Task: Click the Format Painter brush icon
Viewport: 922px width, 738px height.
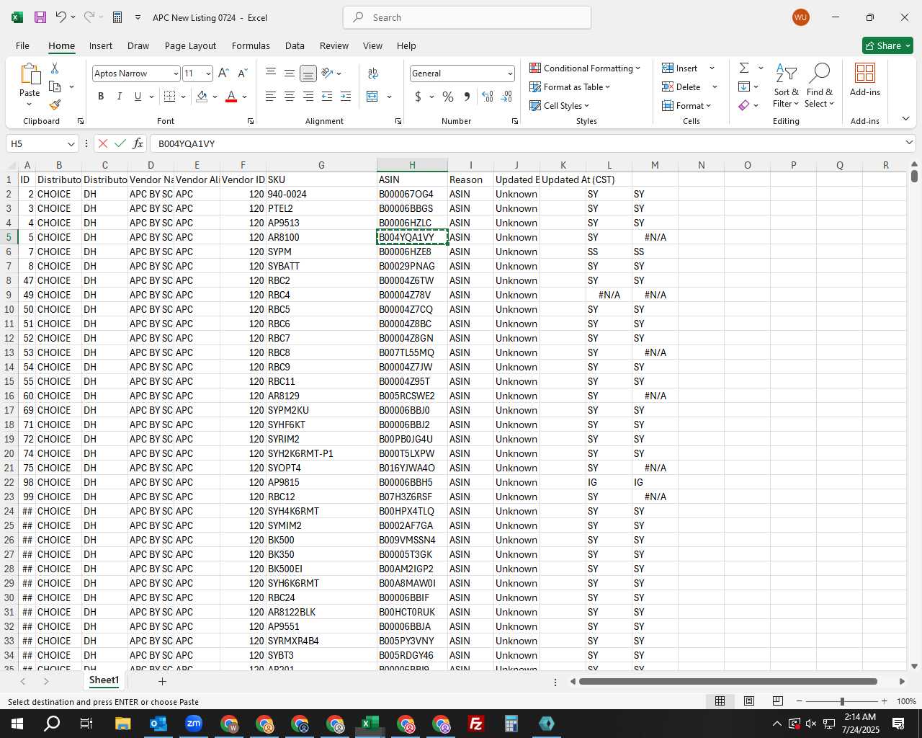Action: coord(55,105)
